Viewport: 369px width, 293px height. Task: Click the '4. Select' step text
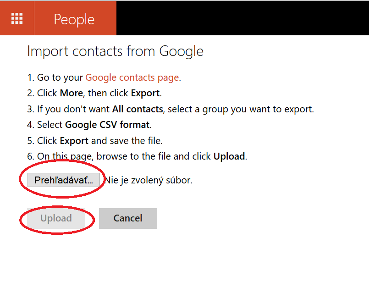point(45,125)
